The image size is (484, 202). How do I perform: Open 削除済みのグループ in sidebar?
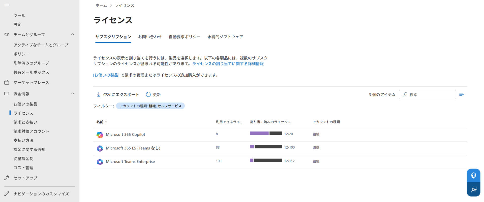[x=31, y=63]
